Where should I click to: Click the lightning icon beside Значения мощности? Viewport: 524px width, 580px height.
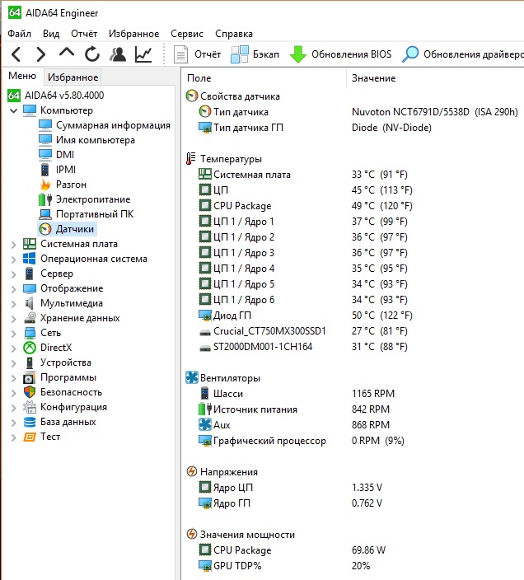(191, 534)
